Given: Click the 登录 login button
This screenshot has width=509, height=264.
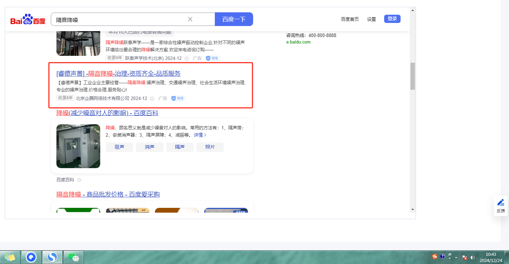Looking at the screenshot, I should click(392, 19).
